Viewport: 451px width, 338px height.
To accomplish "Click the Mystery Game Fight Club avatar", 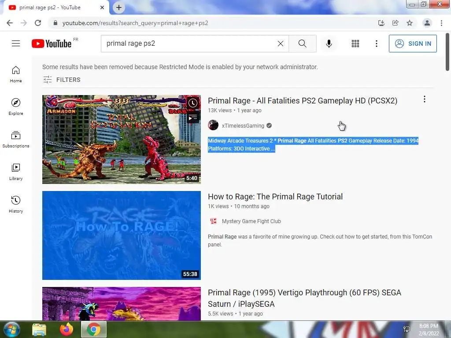I will (x=213, y=221).
